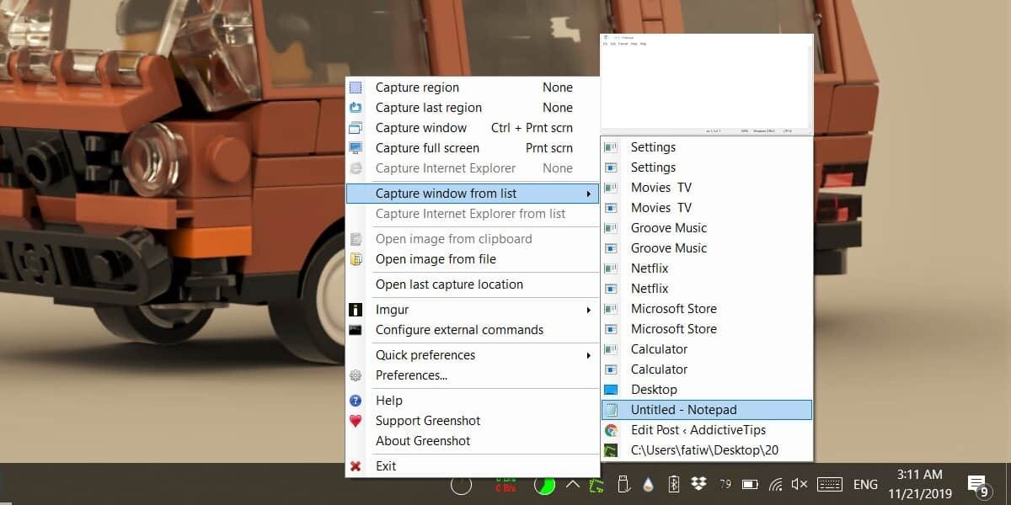
Task: Click the ENG input language indicator
Action: click(865, 485)
